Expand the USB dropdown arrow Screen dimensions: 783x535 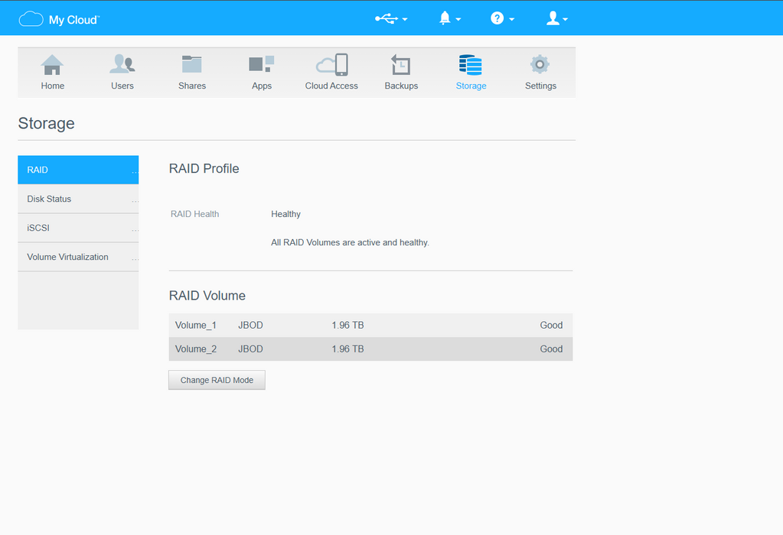coord(405,19)
